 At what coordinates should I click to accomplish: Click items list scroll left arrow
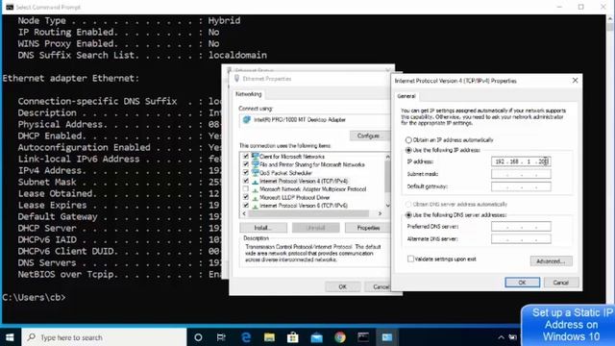coord(244,213)
